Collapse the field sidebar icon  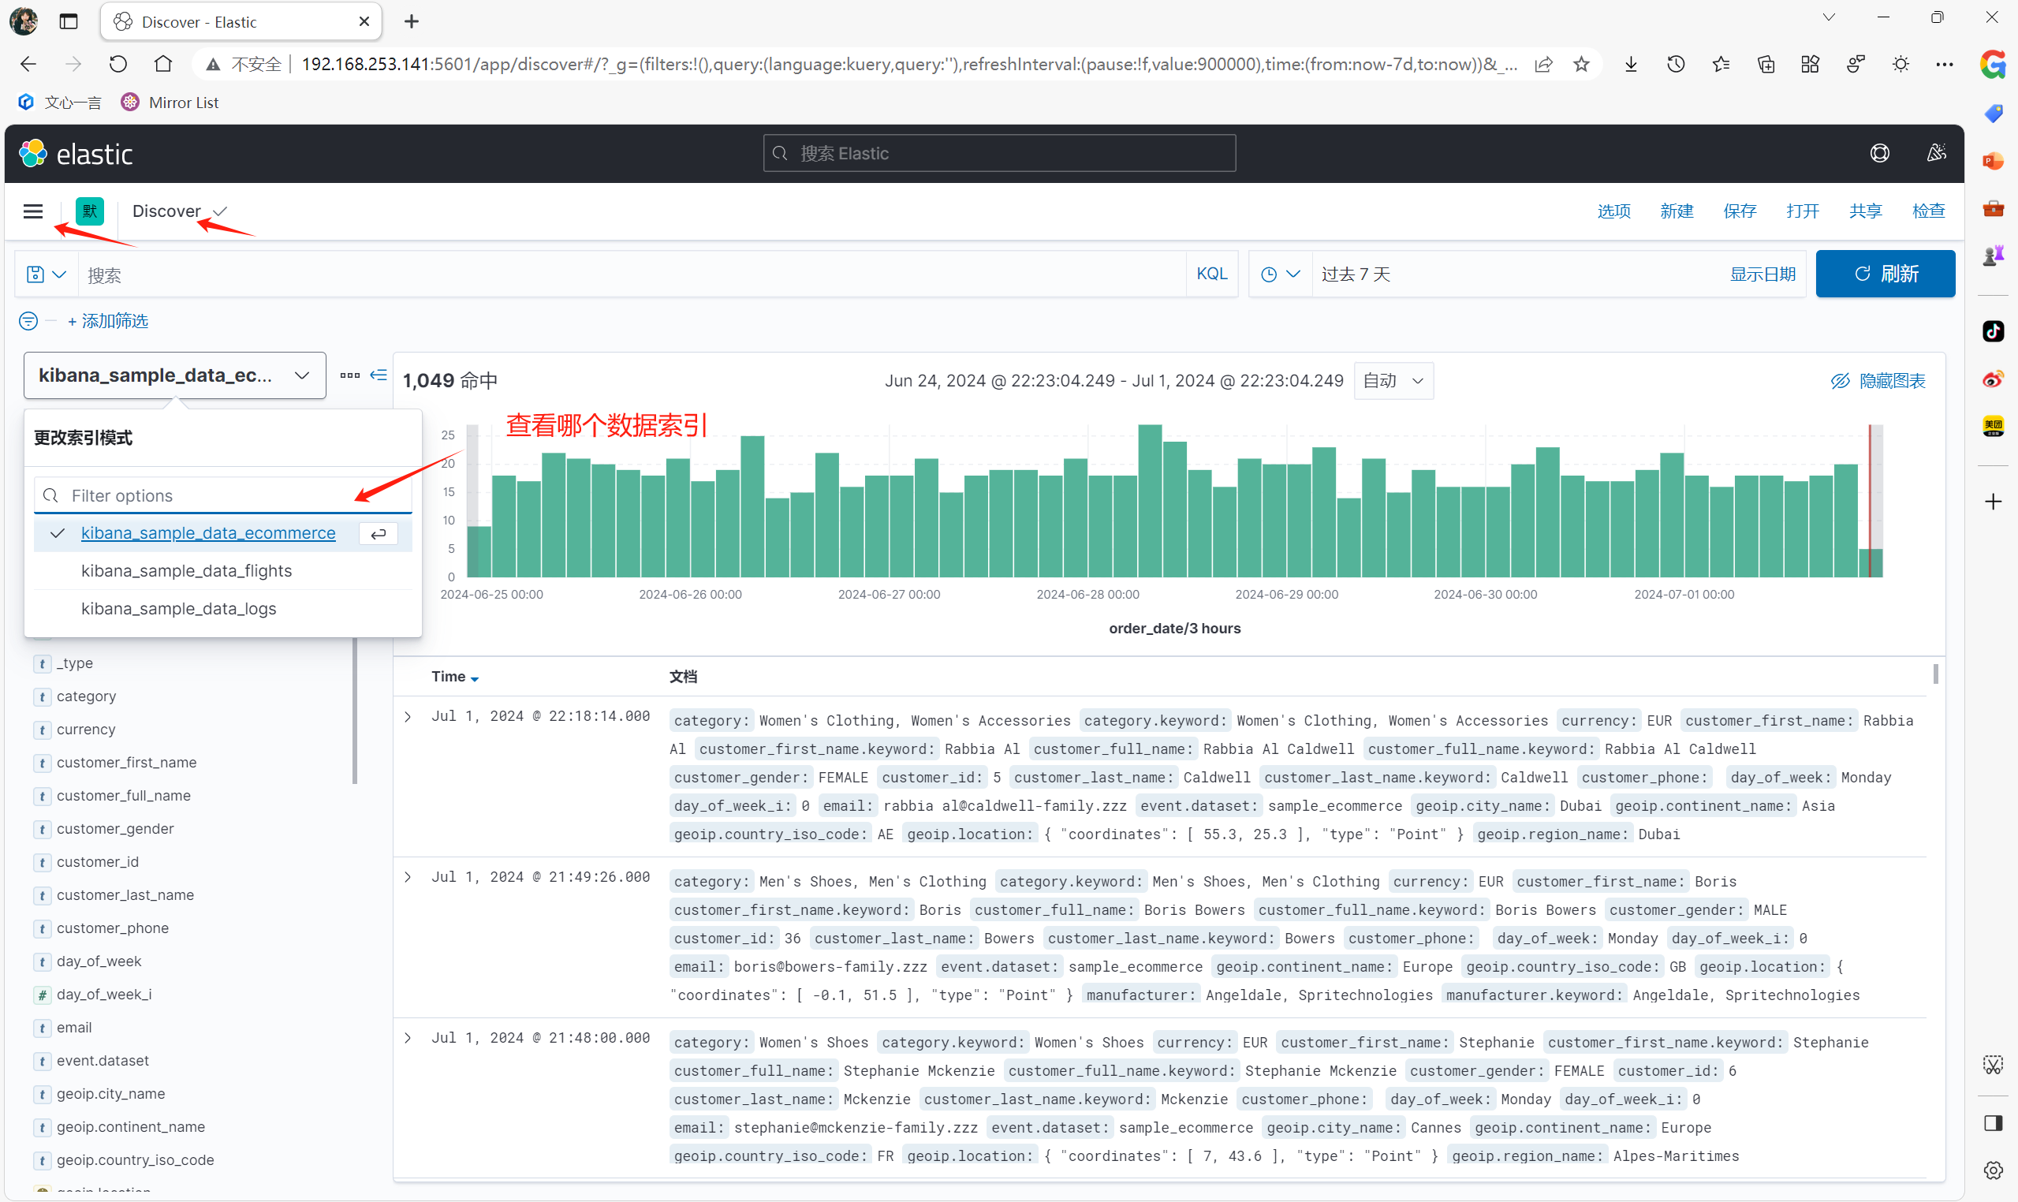coord(379,375)
